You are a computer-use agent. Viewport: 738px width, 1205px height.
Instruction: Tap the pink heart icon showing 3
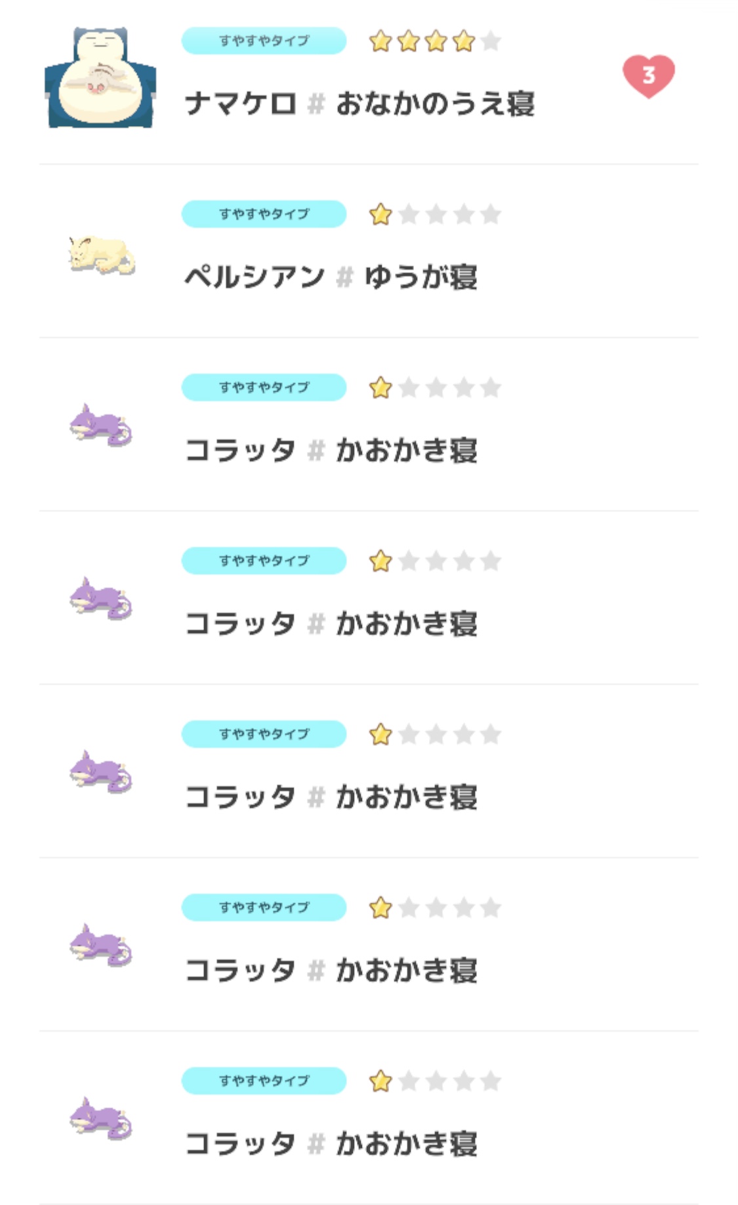pyautogui.click(x=648, y=76)
